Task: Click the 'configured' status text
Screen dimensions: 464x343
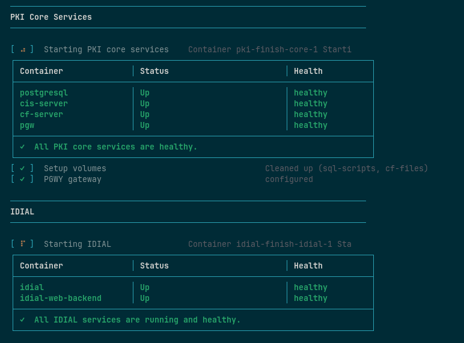Action: click(289, 180)
